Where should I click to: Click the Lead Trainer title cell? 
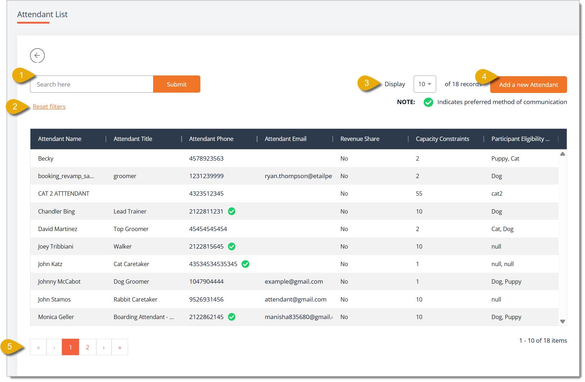130,211
